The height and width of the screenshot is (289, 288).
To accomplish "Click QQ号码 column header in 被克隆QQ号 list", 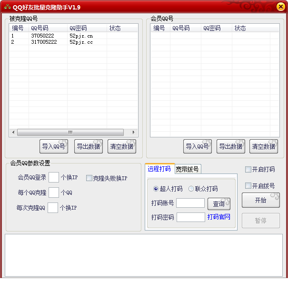I will tap(48, 28).
